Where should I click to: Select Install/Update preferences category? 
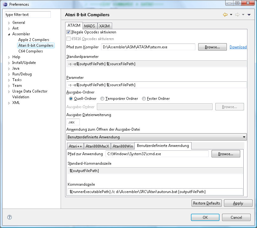pos(24,63)
